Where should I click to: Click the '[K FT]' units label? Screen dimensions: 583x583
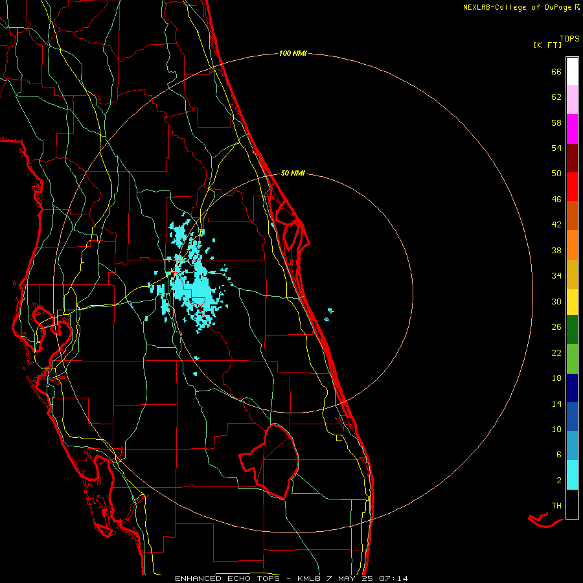547,45
